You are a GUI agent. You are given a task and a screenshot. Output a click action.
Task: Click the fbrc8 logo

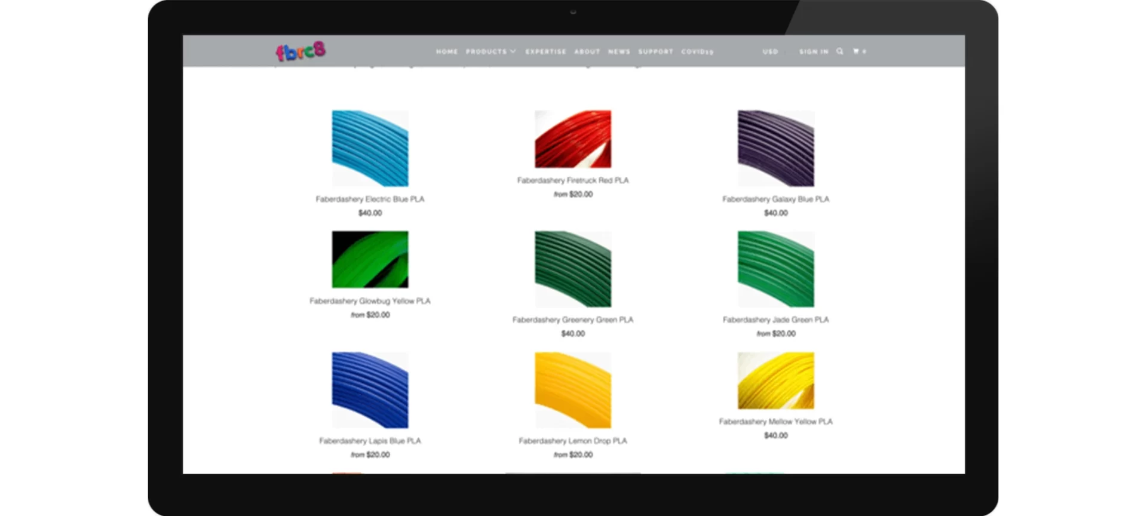[x=300, y=51]
